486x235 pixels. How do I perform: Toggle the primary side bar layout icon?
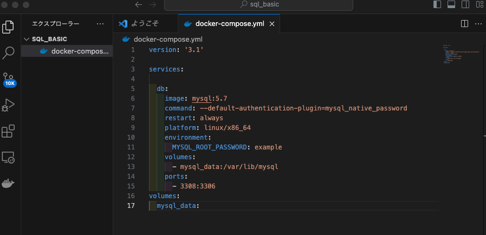437,5
